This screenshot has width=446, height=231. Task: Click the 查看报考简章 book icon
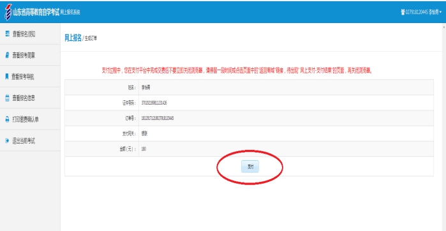tap(8, 55)
